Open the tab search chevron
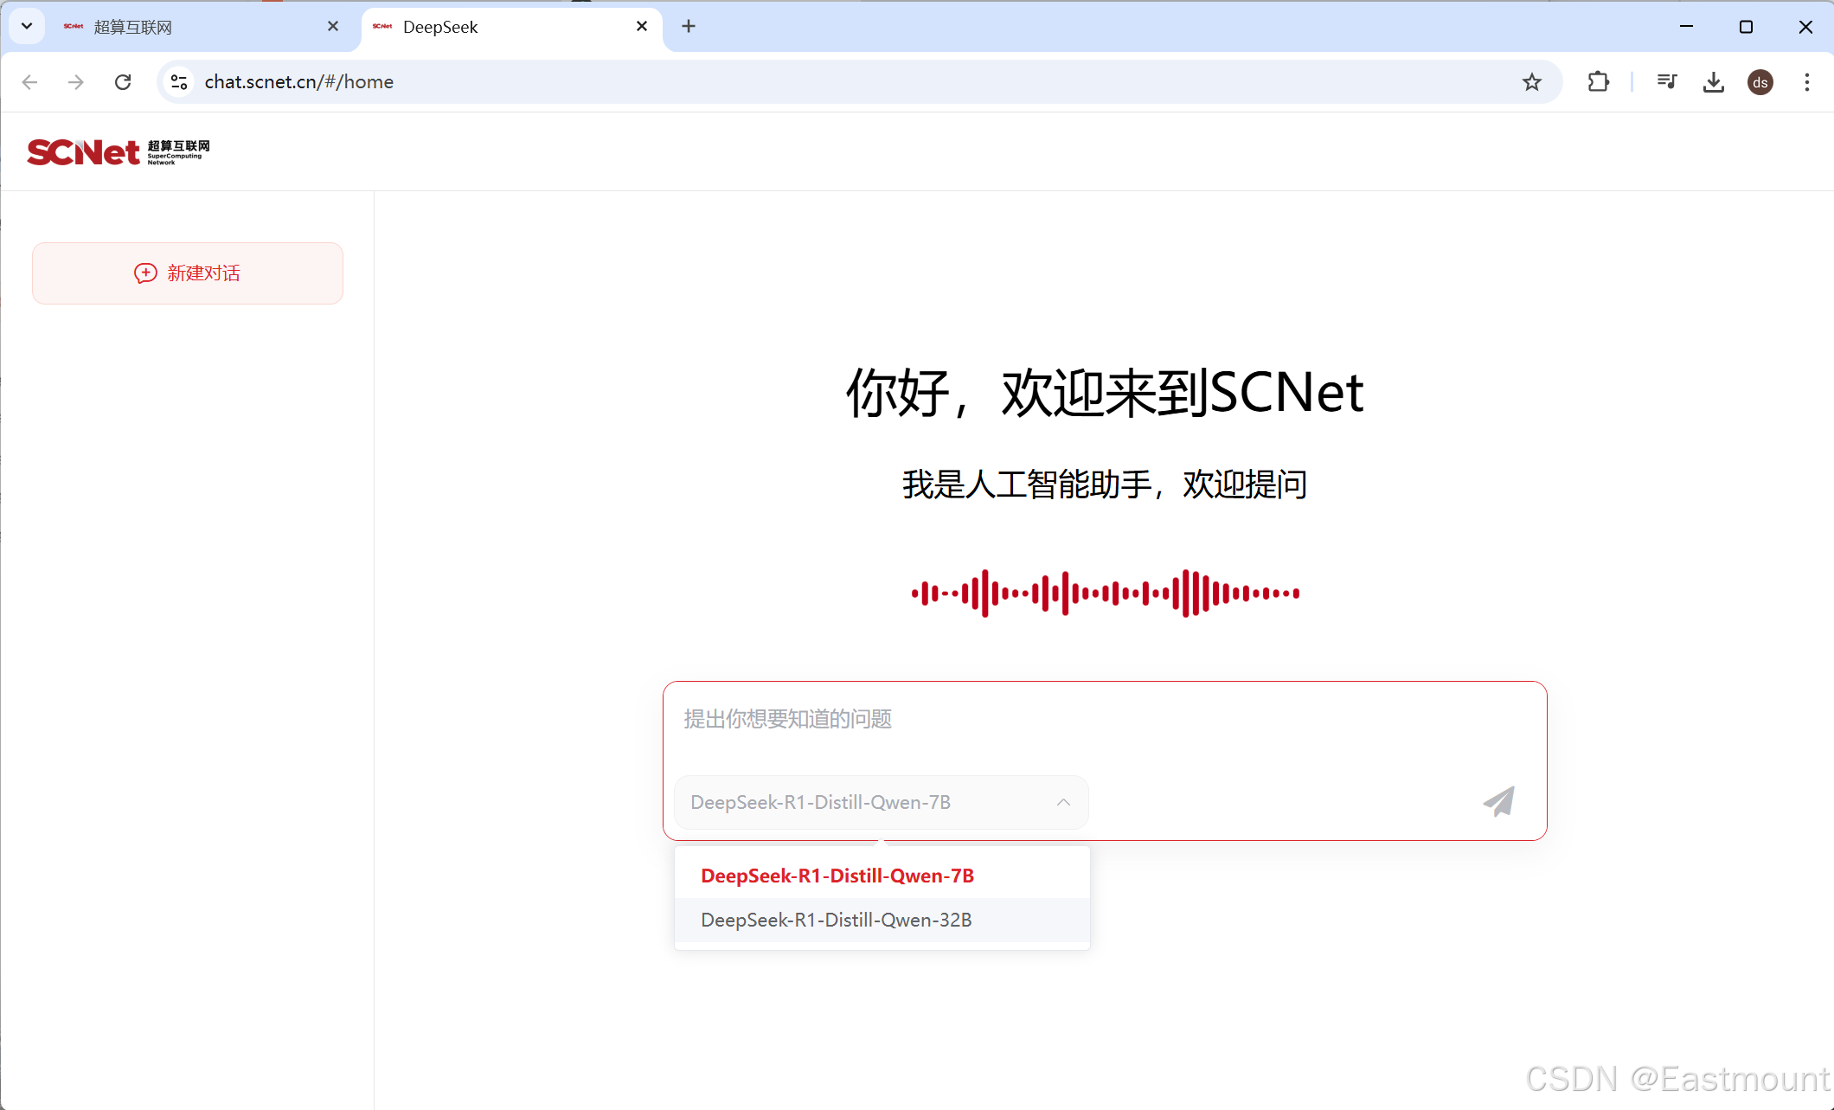Viewport: 1834px width, 1110px height. click(x=27, y=26)
